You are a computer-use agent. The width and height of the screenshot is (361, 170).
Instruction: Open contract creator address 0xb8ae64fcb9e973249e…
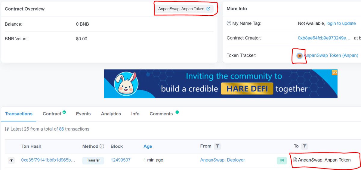(x=324, y=38)
